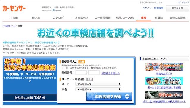Follow the 2年に1度の車健康診断 リポート link
Image resolution: width=190 pixels, height=108 pixels.
pyautogui.click(x=164, y=102)
